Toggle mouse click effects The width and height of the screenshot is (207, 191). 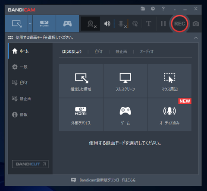click(135, 24)
